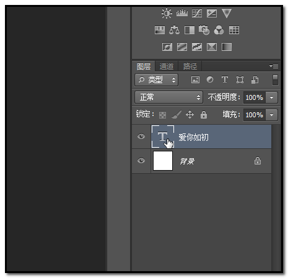
Task: Click the 填充 label
Action: click(231, 114)
